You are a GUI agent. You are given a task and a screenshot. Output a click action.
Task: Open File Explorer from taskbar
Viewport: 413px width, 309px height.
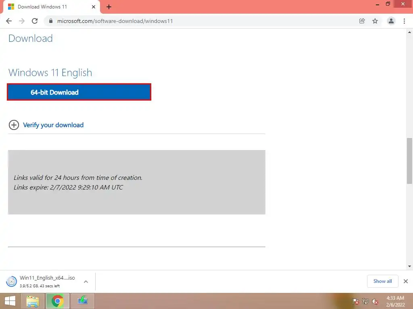click(33, 301)
